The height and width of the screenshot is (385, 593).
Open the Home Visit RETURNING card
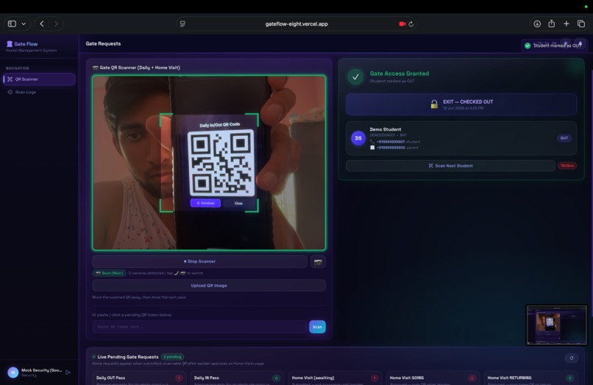click(530, 378)
